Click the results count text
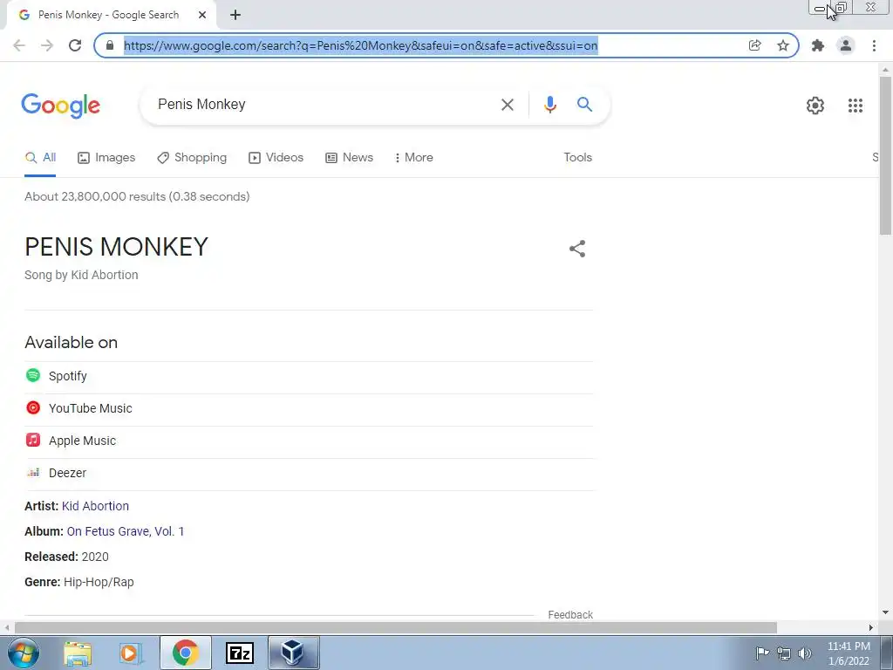Screen dimensions: 893x670 click(x=137, y=196)
